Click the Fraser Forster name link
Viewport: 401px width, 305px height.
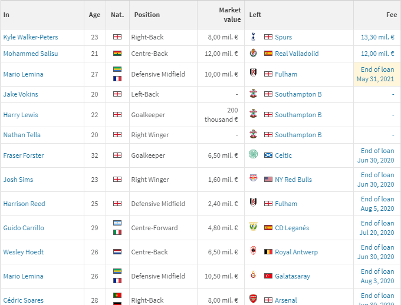24,155
